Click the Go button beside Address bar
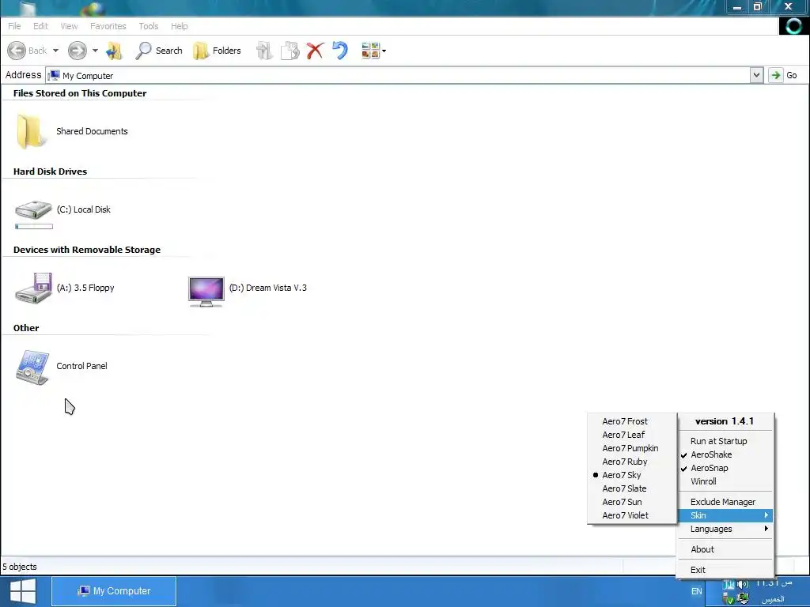 tap(783, 75)
